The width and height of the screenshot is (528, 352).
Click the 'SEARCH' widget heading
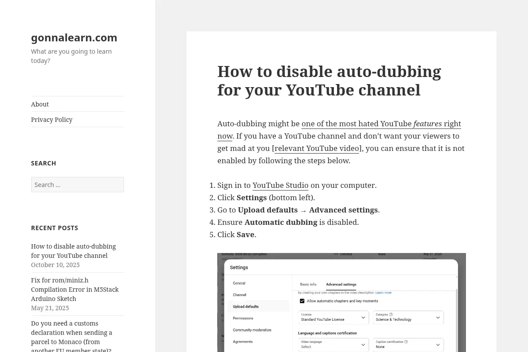[44, 163]
